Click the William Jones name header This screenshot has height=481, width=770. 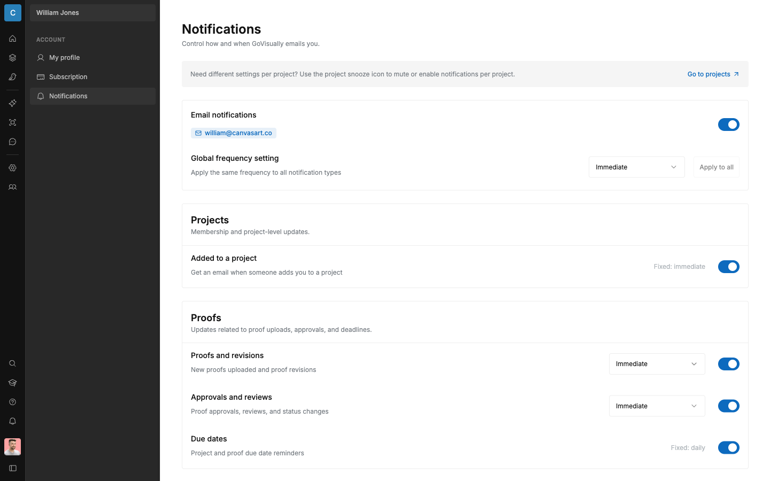(93, 13)
